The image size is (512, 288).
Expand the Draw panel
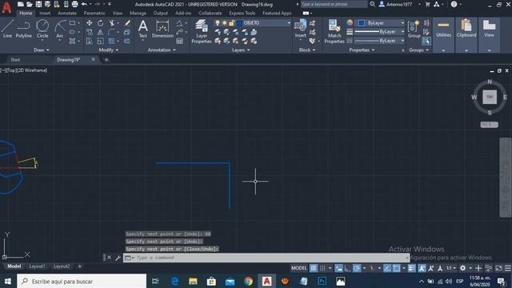pyautogui.click(x=41, y=50)
